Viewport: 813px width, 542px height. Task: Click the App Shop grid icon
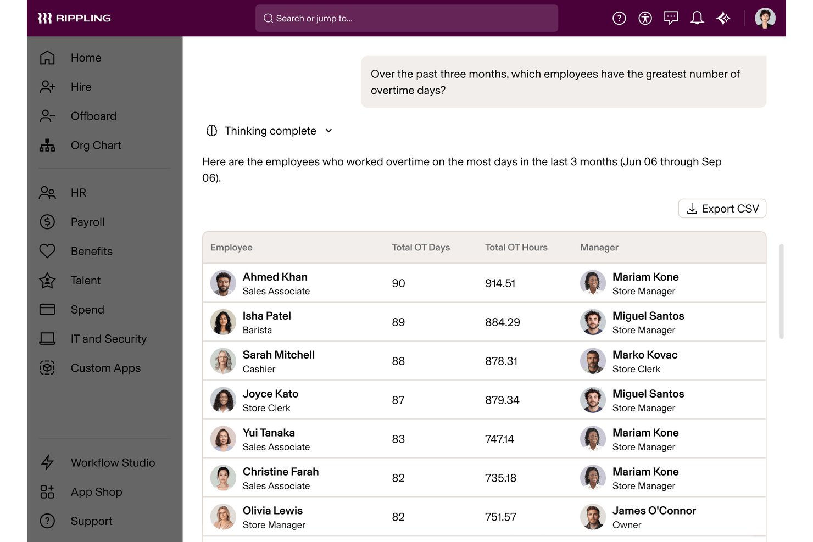click(x=47, y=491)
